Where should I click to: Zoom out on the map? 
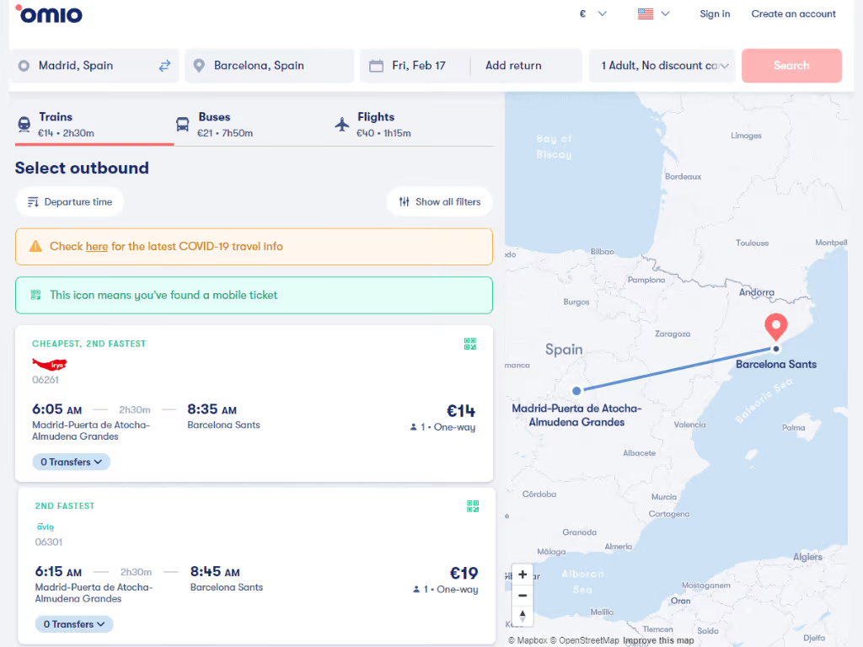click(523, 595)
